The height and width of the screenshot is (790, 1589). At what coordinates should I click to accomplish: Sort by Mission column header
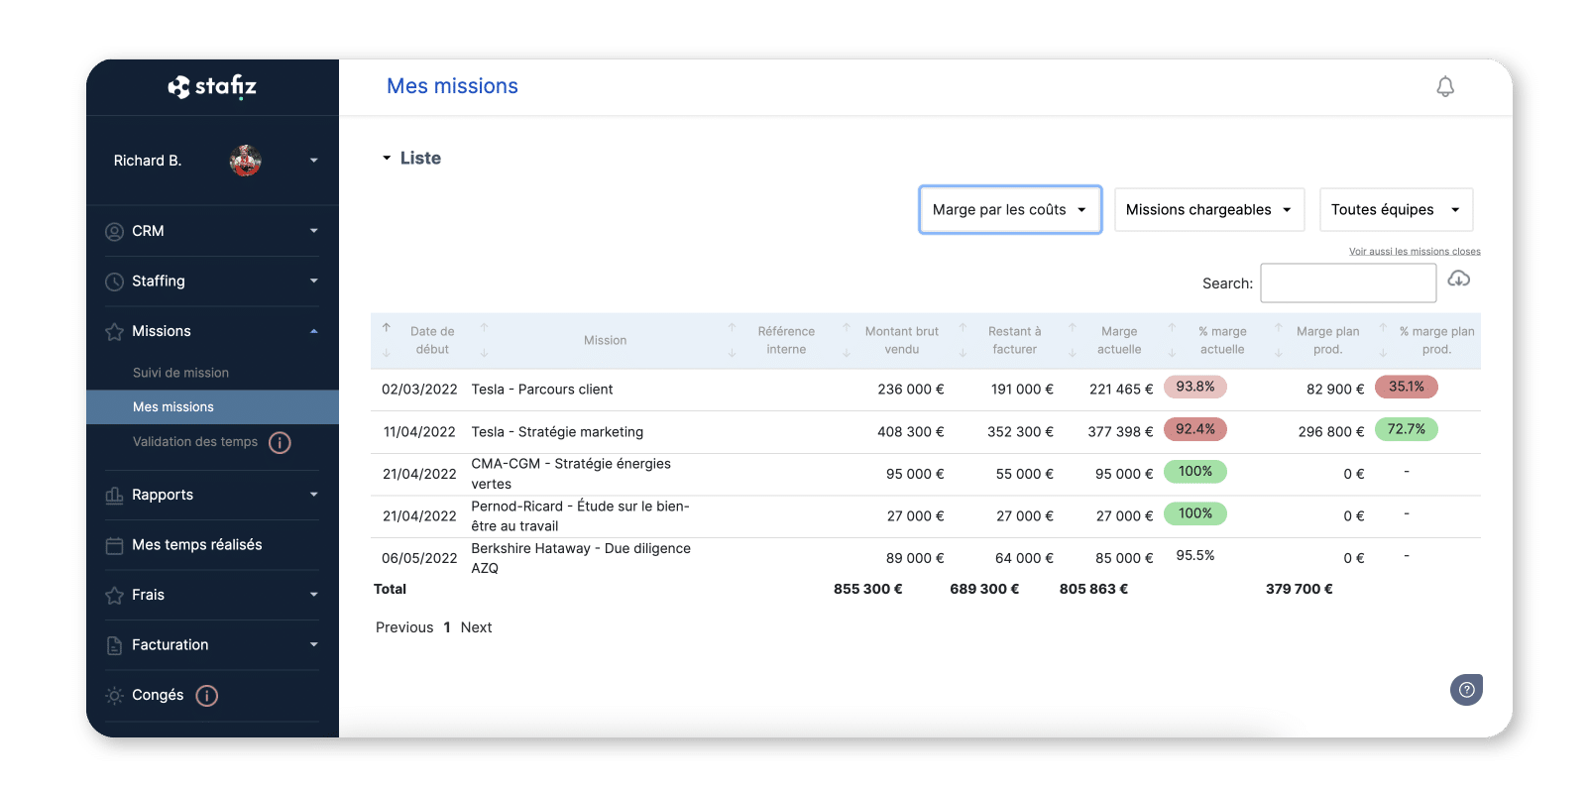[x=605, y=341]
